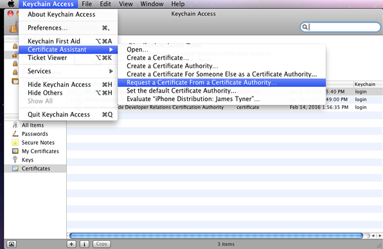Open the File menu

coord(87,4)
